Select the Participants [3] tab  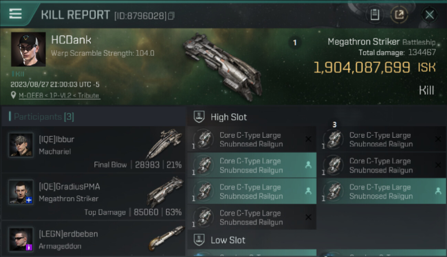44,117
